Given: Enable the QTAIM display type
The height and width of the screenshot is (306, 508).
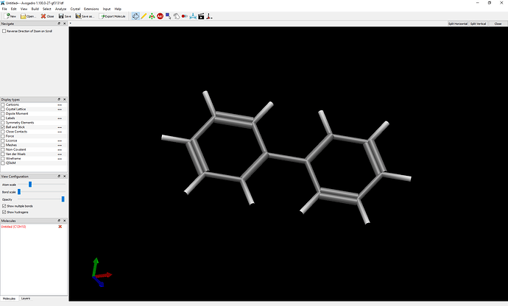Looking at the screenshot, I should pos(3,163).
